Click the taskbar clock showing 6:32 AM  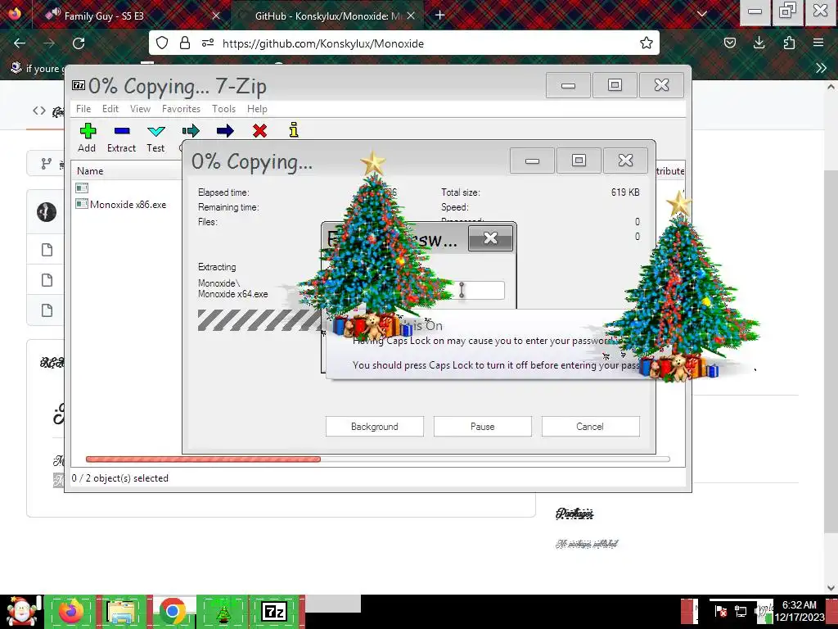click(800, 611)
